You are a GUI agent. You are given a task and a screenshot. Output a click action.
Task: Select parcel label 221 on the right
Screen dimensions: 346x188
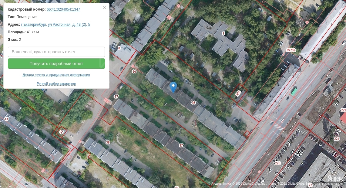point(337,139)
